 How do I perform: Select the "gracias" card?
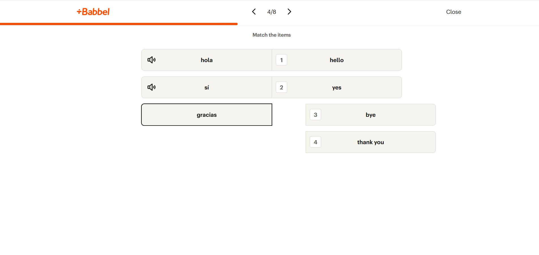click(206, 115)
